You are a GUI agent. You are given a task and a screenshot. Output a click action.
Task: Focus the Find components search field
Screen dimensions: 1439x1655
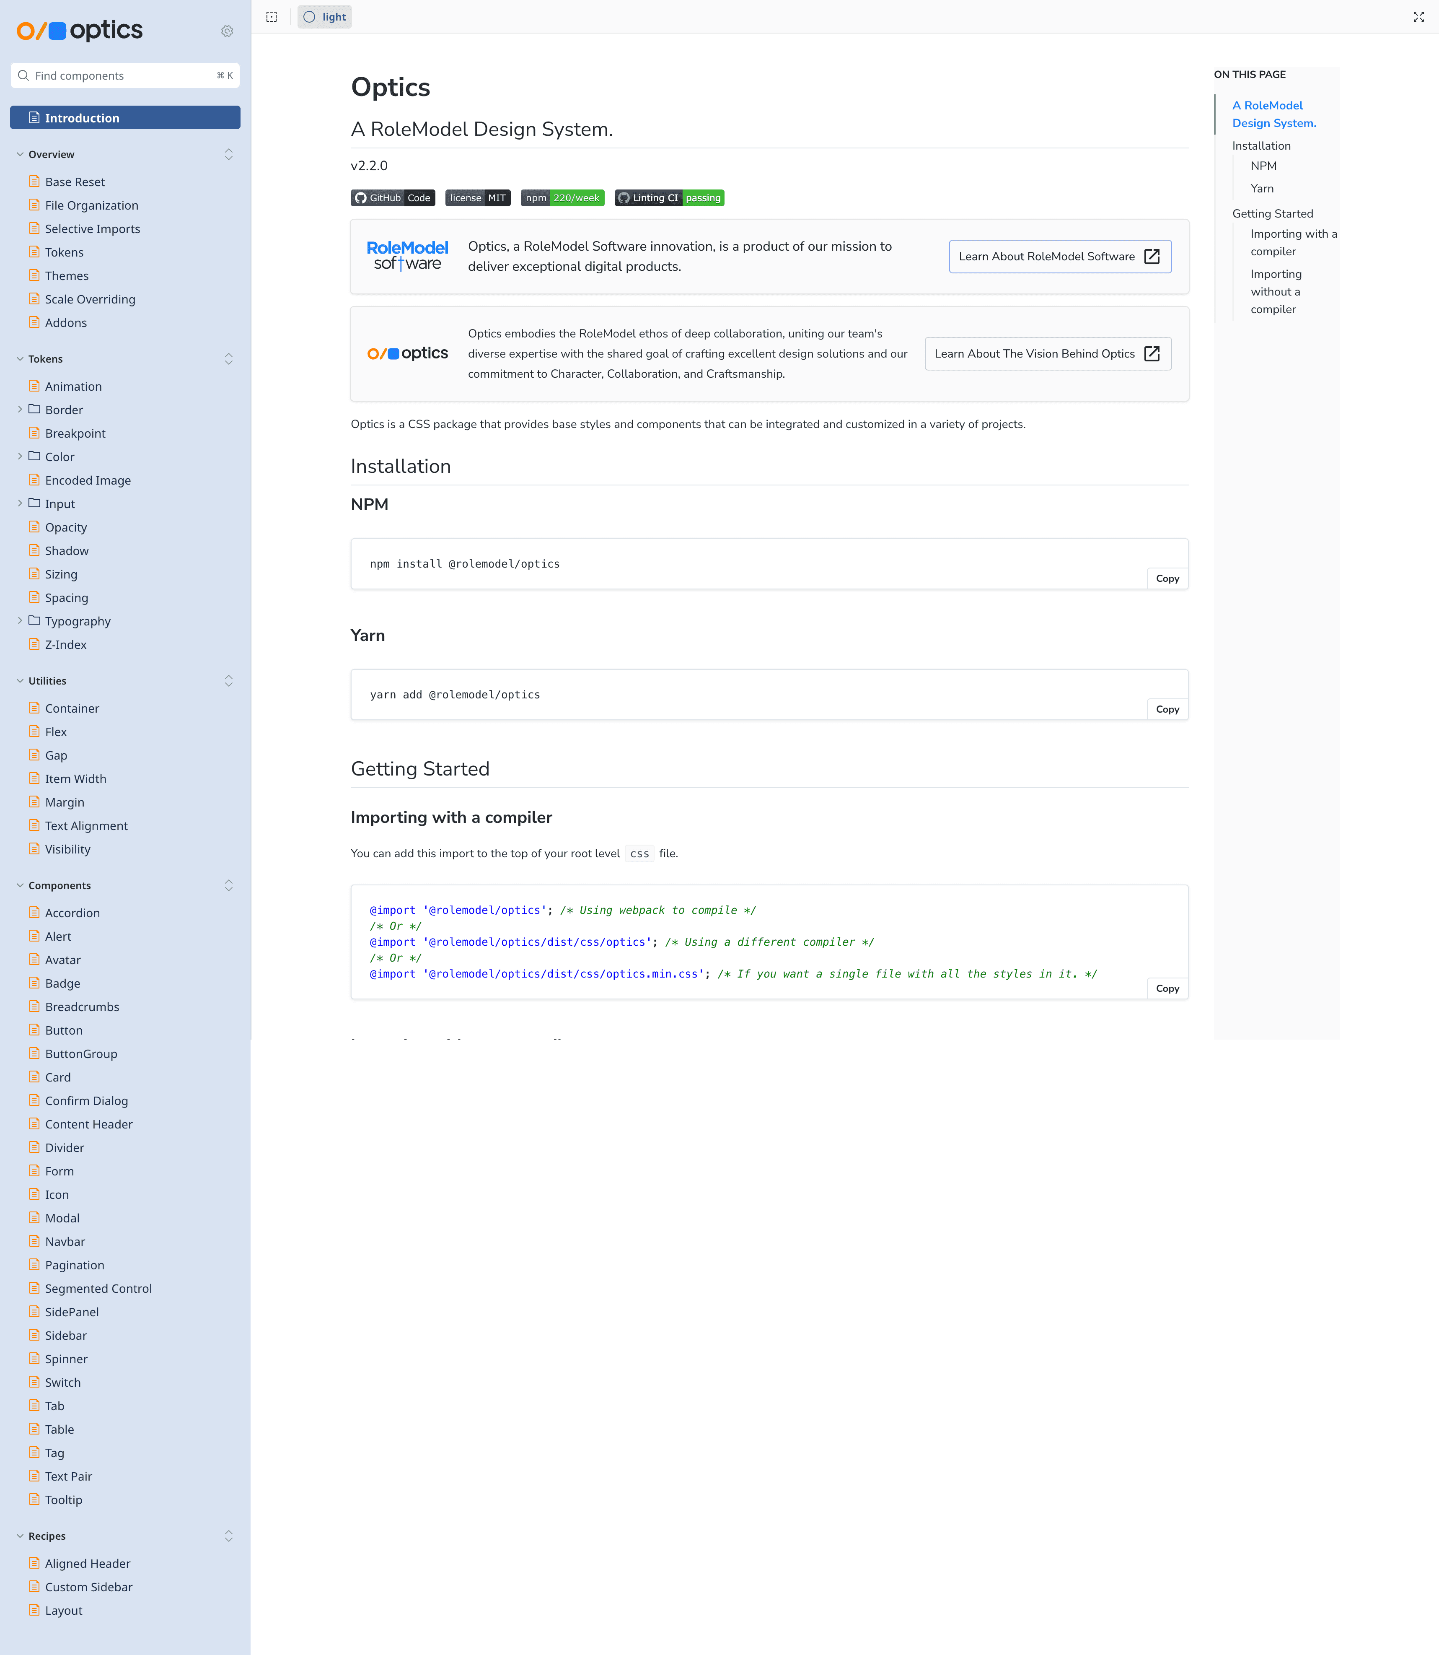click(x=125, y=75)
